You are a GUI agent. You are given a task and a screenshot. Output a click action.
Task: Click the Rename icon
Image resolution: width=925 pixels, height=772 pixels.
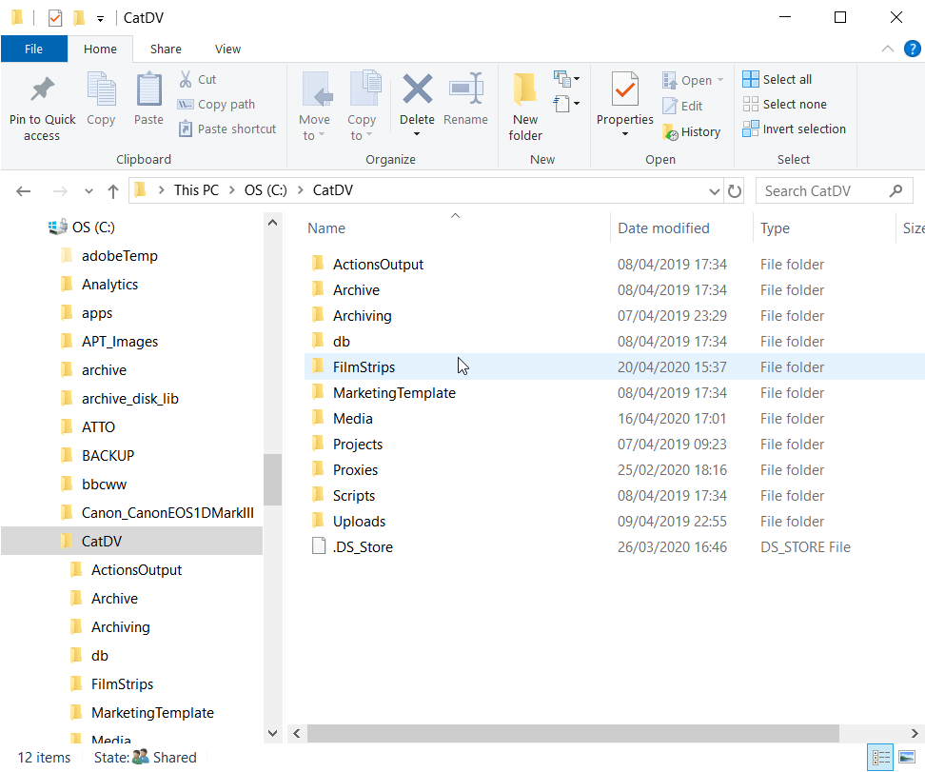tap(466, 89)
